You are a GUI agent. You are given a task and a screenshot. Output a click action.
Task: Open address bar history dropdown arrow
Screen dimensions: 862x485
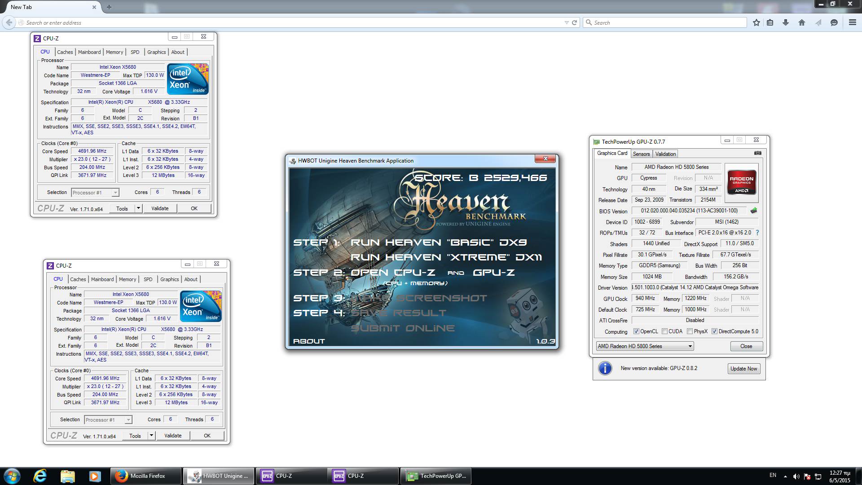pos(566,22)
